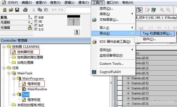Click the EDS hardware tool icon
This screenshot has width=177, height=107.
(x=94, y=42)
